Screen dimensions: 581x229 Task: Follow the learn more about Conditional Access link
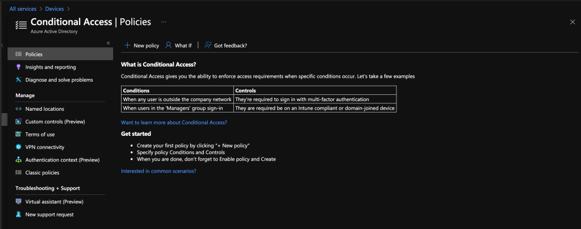[x=174, y=122]
